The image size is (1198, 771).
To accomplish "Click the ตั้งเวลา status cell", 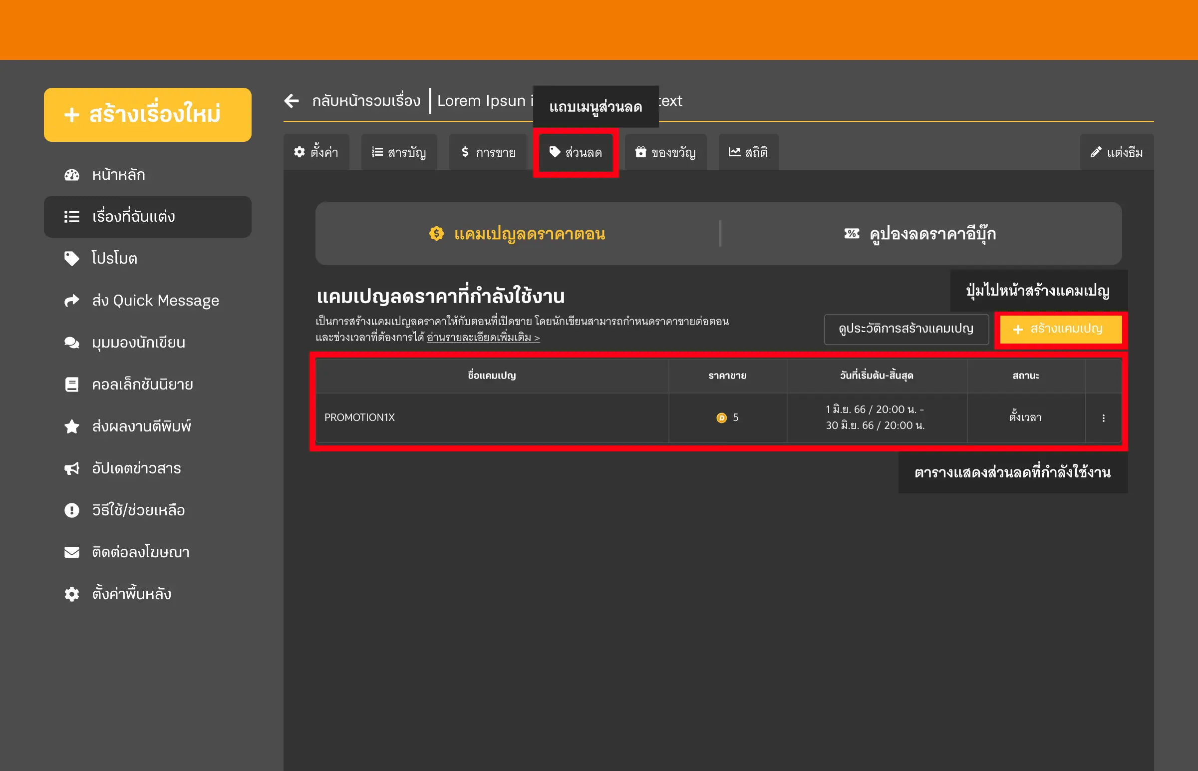I will click(1026, 417).
